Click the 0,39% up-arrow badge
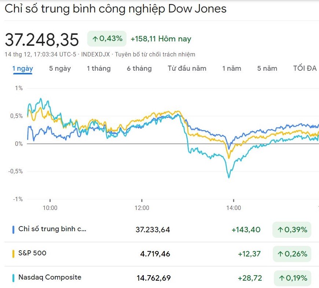This screenshot has height=288, width=319. point(291,230)
